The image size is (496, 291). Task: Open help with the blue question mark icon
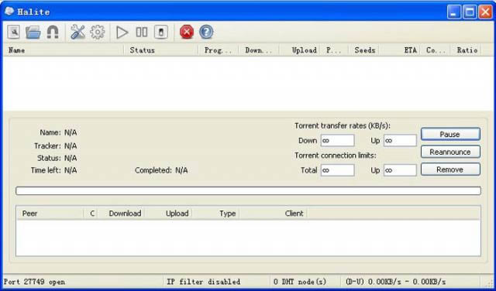pyautogui.click(x=206, y=33)
